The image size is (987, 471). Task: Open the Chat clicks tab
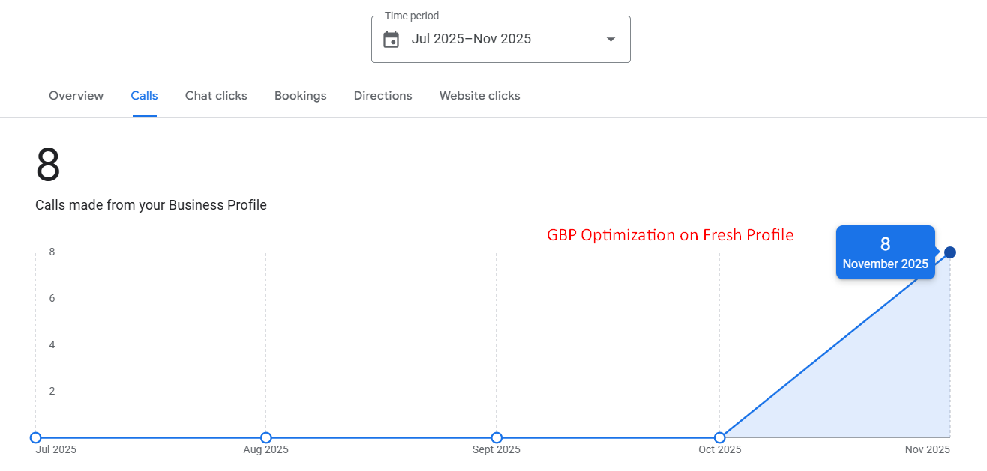216,96
